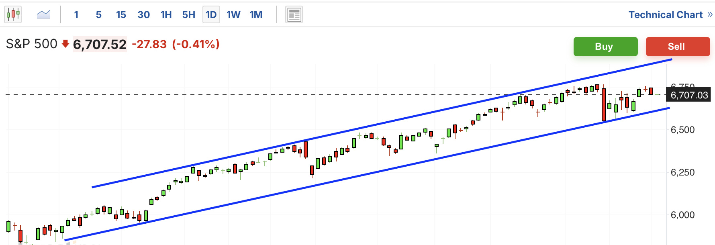Click the 6,707.52 last price value

100,44
